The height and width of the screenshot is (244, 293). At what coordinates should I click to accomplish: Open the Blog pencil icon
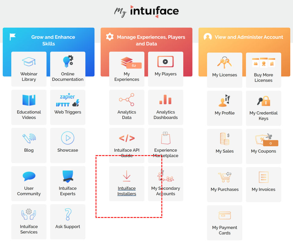tap(29, 138)
